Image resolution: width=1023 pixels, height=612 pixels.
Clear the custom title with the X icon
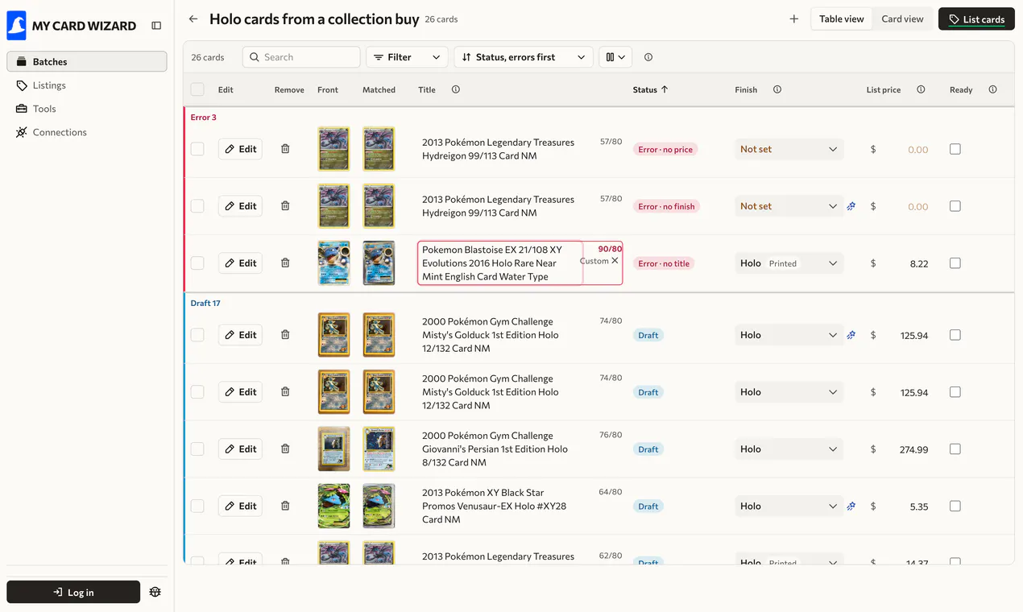pyautogui.click(x=615, y=261)
